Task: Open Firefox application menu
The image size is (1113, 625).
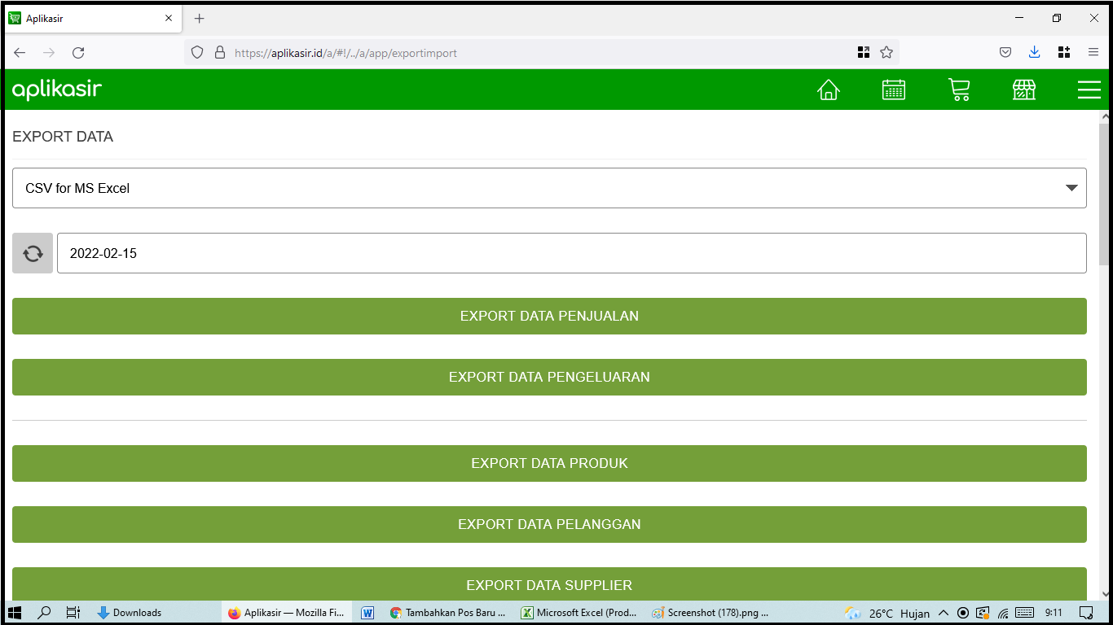Action: (1093, 52)
